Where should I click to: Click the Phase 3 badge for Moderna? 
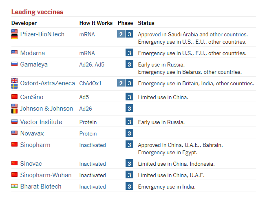point(129,53)
